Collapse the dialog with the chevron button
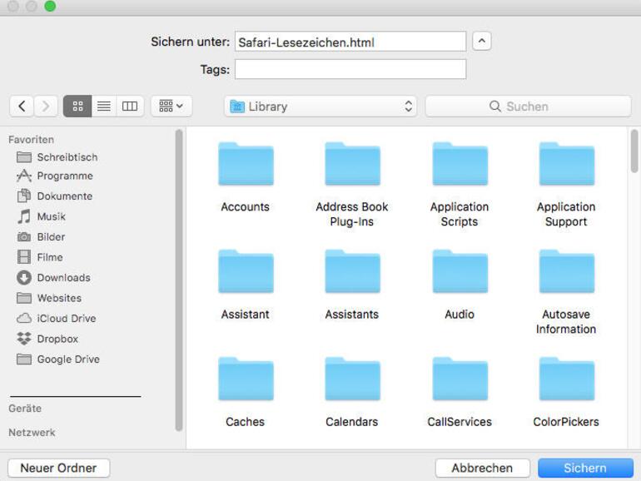Viewport: 641px width, 481px height. (482, 42)
